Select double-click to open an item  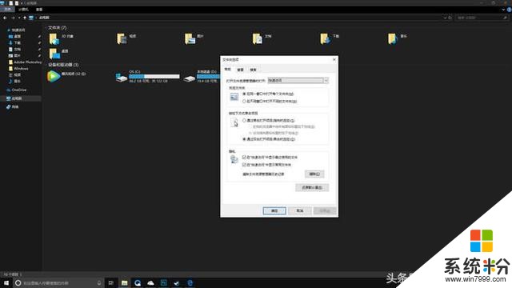point(244,139)
